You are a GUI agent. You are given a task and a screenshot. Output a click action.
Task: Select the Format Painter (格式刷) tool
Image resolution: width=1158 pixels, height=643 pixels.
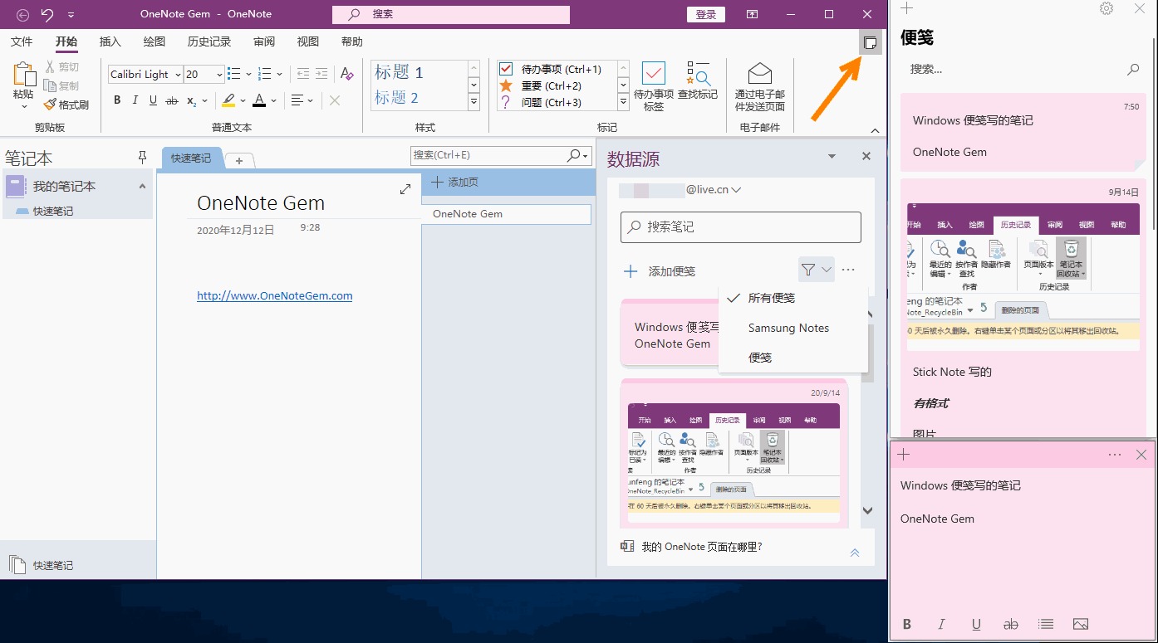pos(66,105)
